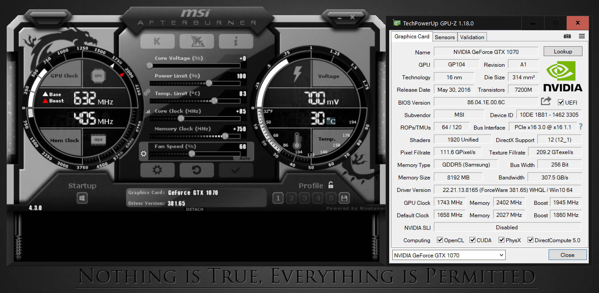Viewport: 599px width, 293px height.
Task: Click GPU-Z title bar app icon
Action: [396, 23]
